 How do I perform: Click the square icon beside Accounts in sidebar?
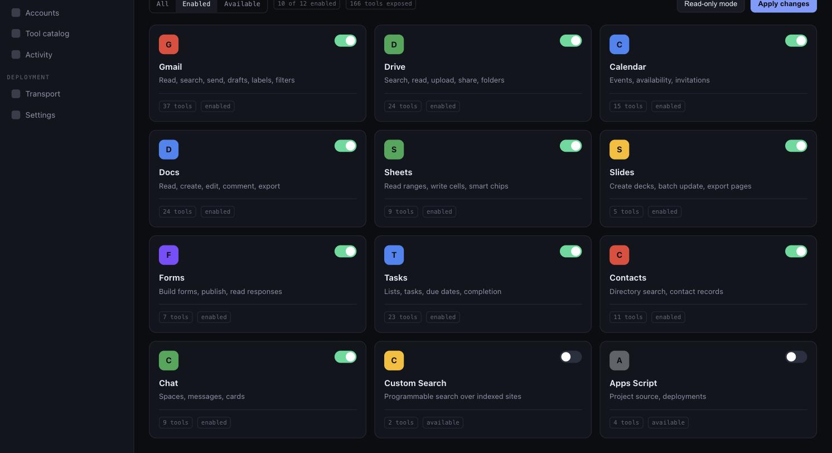16,12
